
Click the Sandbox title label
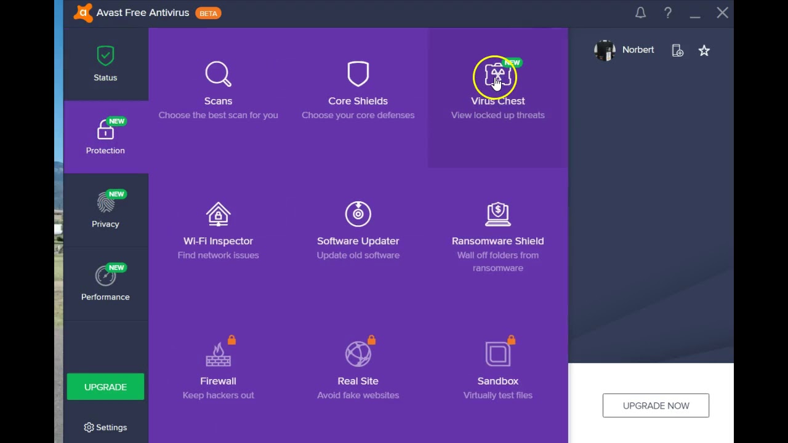497,381
